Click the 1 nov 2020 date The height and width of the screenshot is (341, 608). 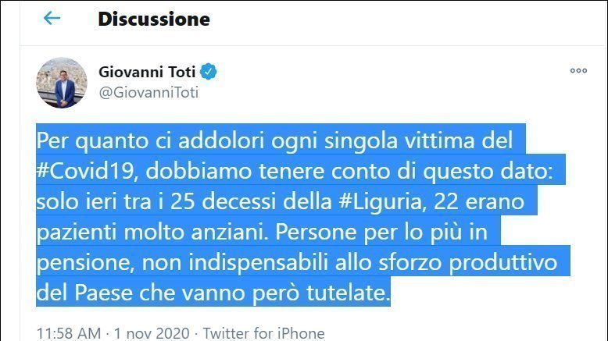(152, 333)
